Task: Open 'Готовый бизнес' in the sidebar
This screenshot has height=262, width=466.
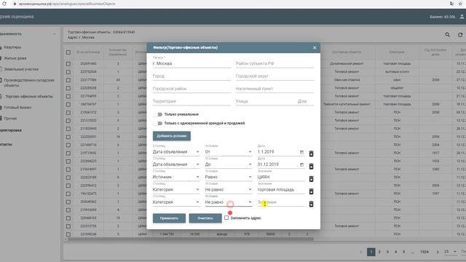Action: point(17,108)
